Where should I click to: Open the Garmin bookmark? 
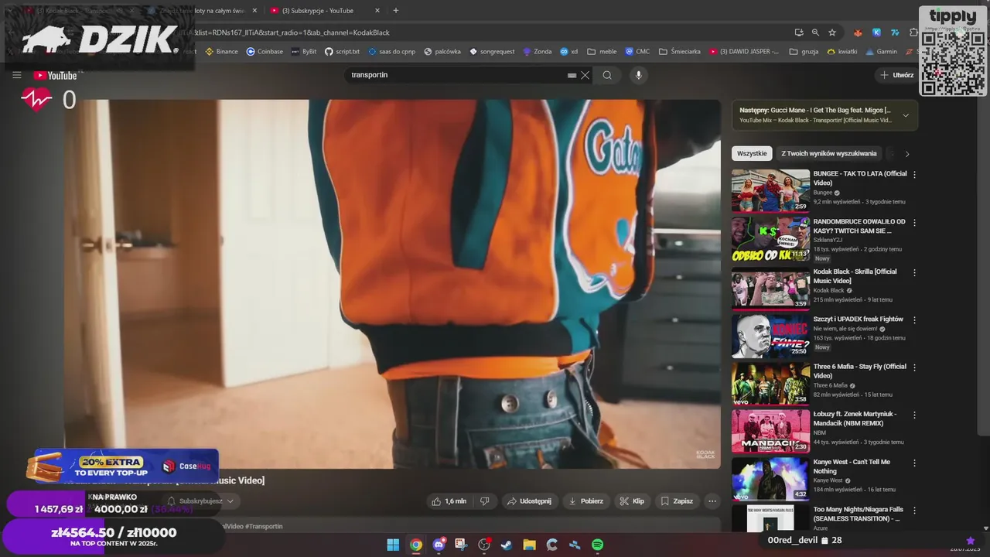coord(881,52)
